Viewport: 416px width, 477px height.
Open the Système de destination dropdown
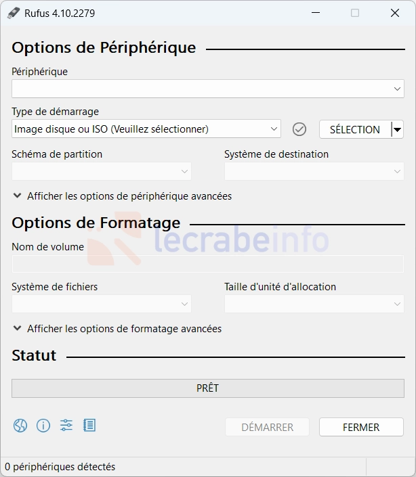click(x=314, y=171)
